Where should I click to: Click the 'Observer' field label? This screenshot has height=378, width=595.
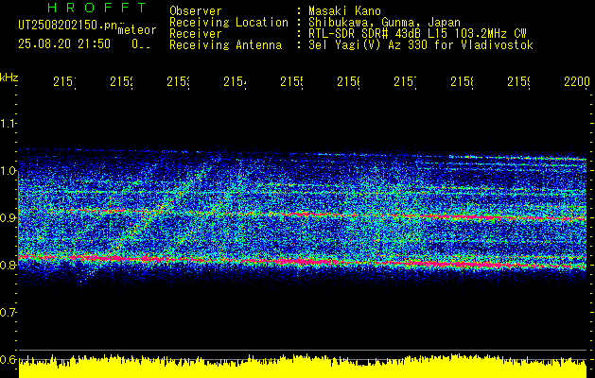click(x=196, y=10)
